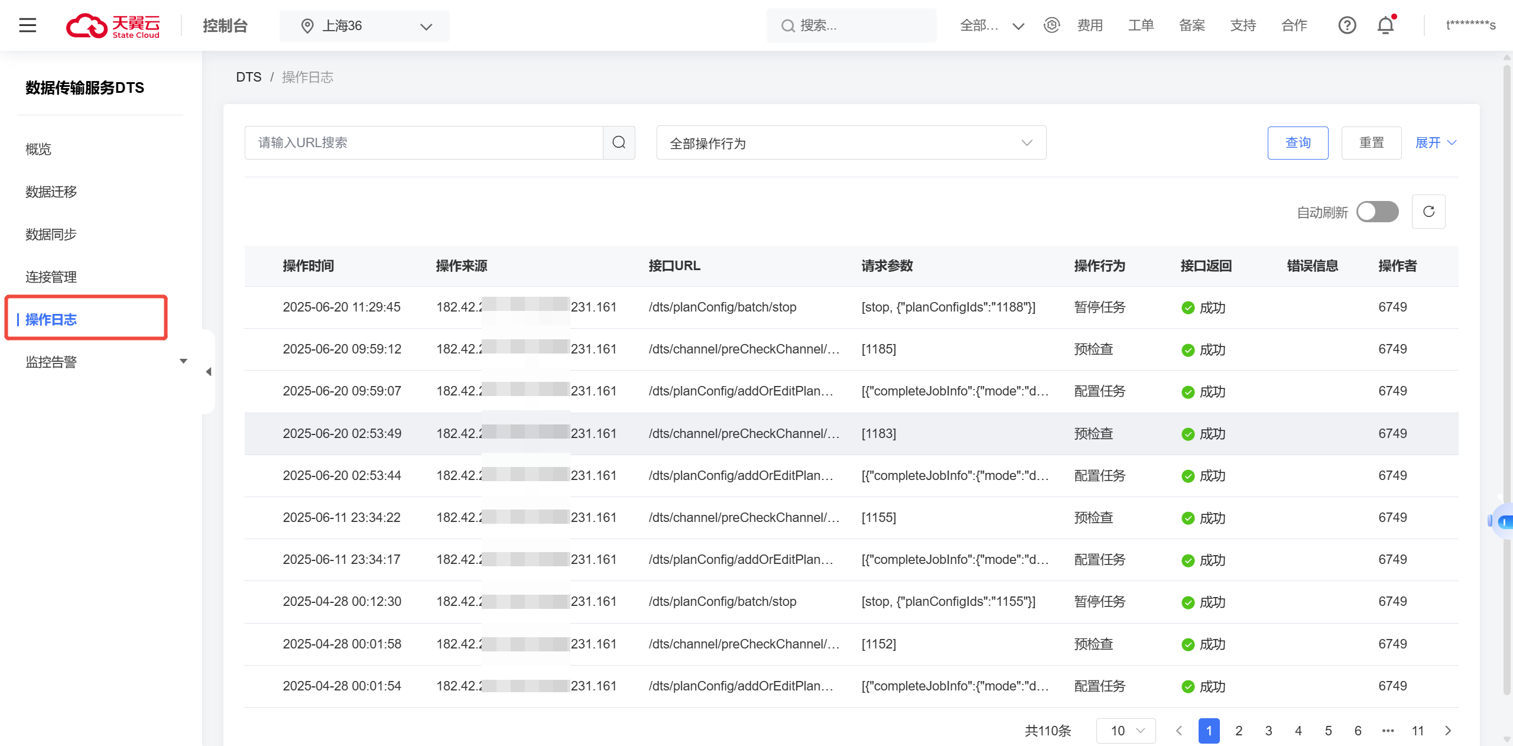Screen dimensions: 1513x746
Task: Click the State Cloud logo
Action: click(113, 25)
